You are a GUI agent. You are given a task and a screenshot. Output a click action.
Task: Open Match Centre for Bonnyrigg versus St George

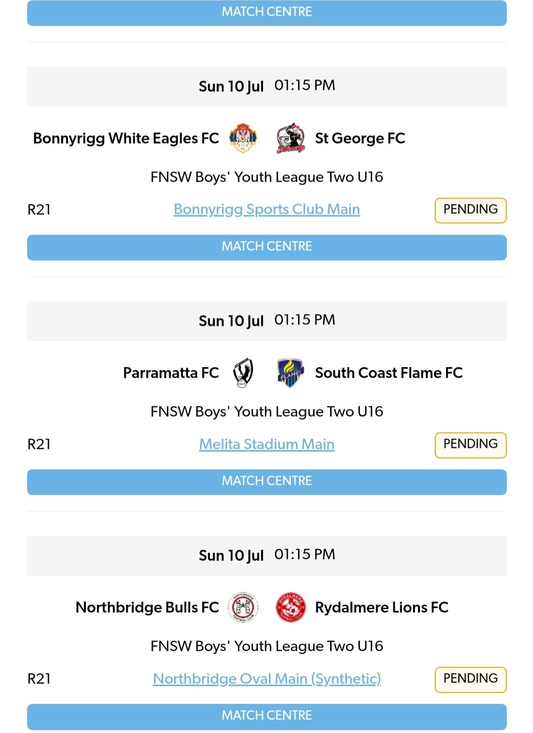click(266, 246)
